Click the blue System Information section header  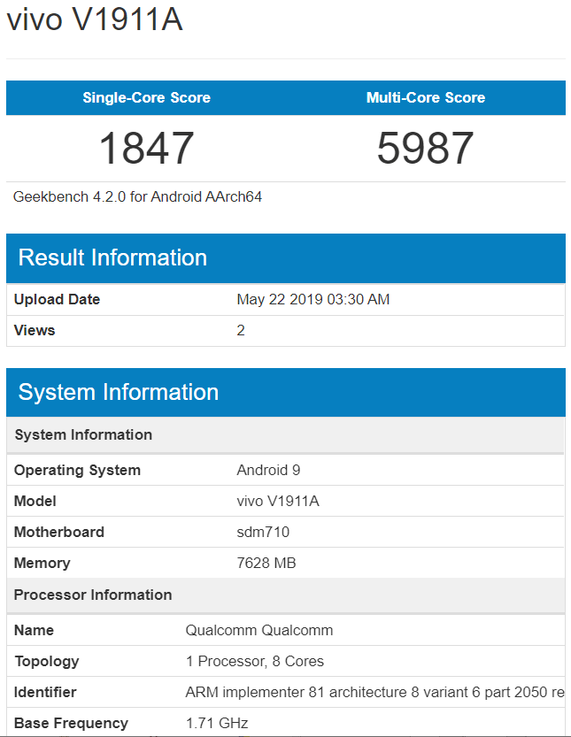pos(285,393)
